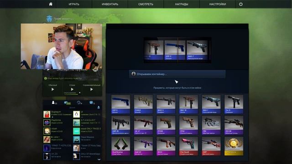Expand friends list with down chevron
This screenshot has width=292, height=164.
tap(99, 159)
